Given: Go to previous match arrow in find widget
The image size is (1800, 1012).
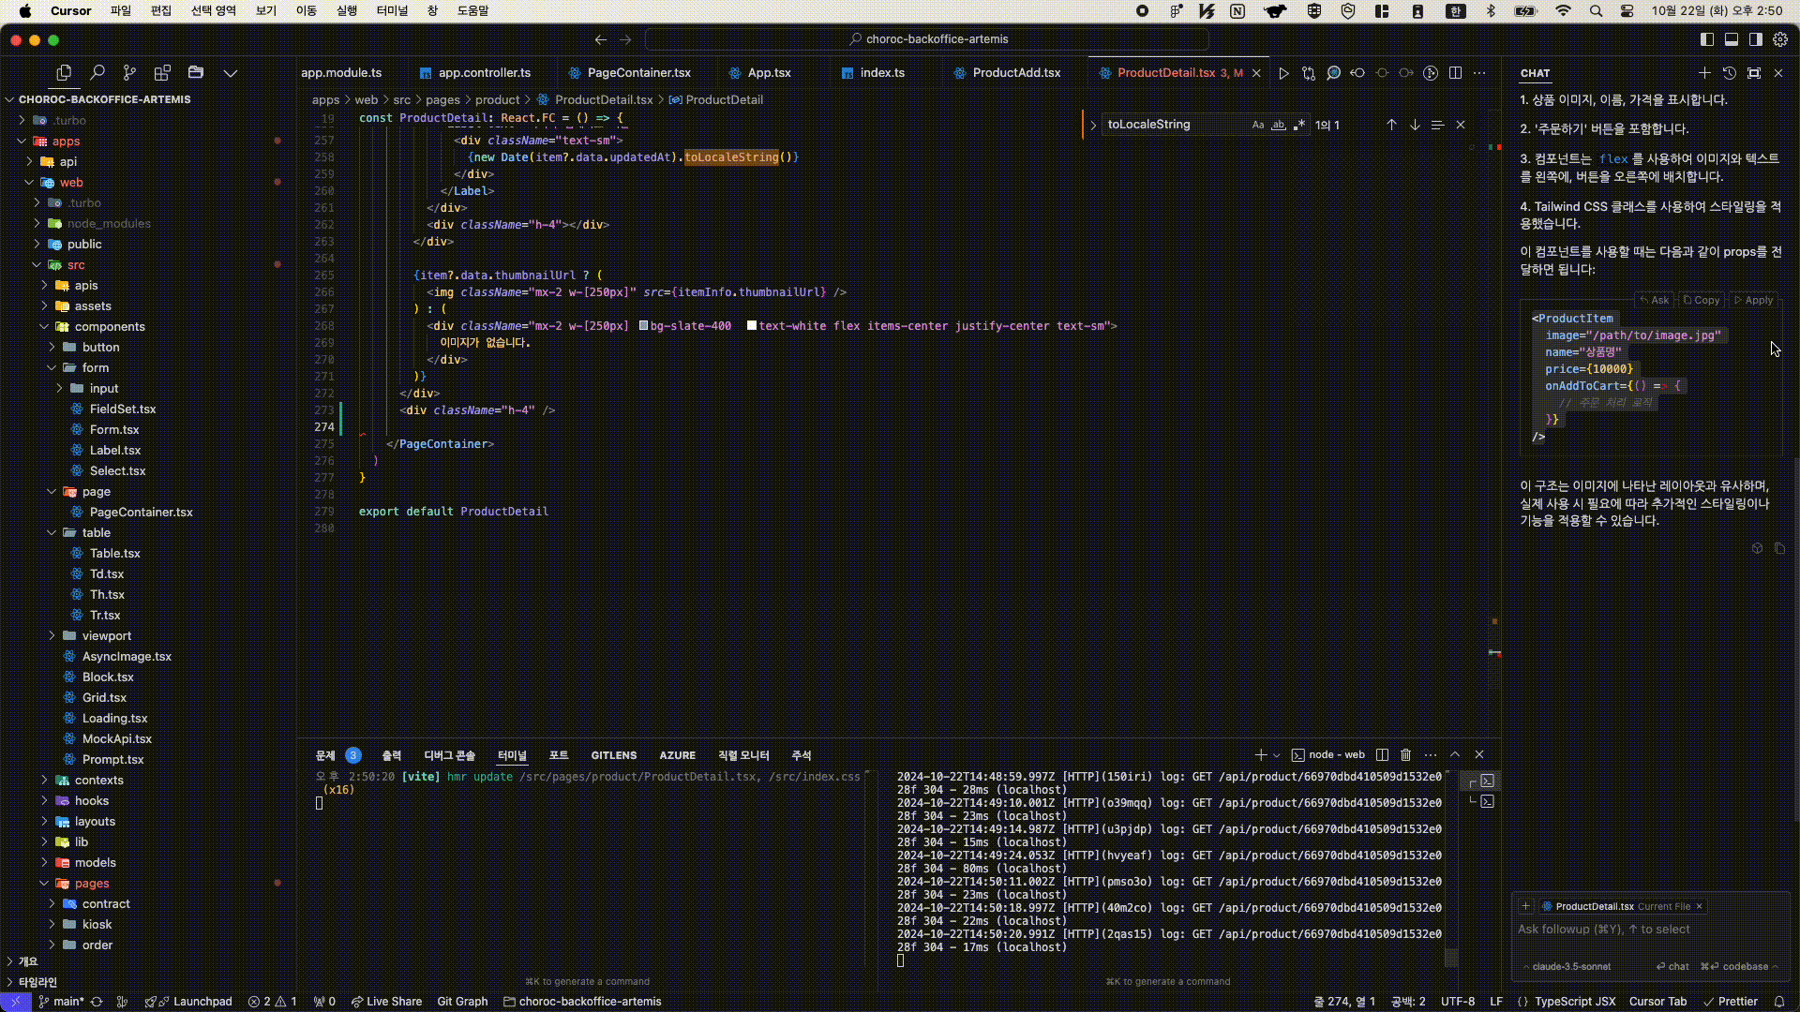Looking at the screenshot, I should click(x=1391, y=125).
